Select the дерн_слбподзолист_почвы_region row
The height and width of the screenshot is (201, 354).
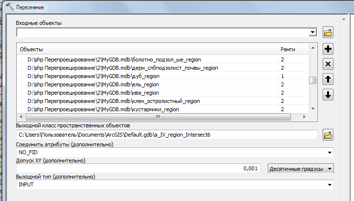163,68
